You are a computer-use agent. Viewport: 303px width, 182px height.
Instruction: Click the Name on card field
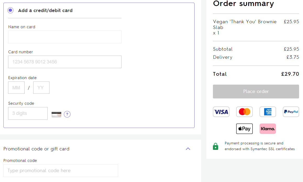tap(65, 37)
